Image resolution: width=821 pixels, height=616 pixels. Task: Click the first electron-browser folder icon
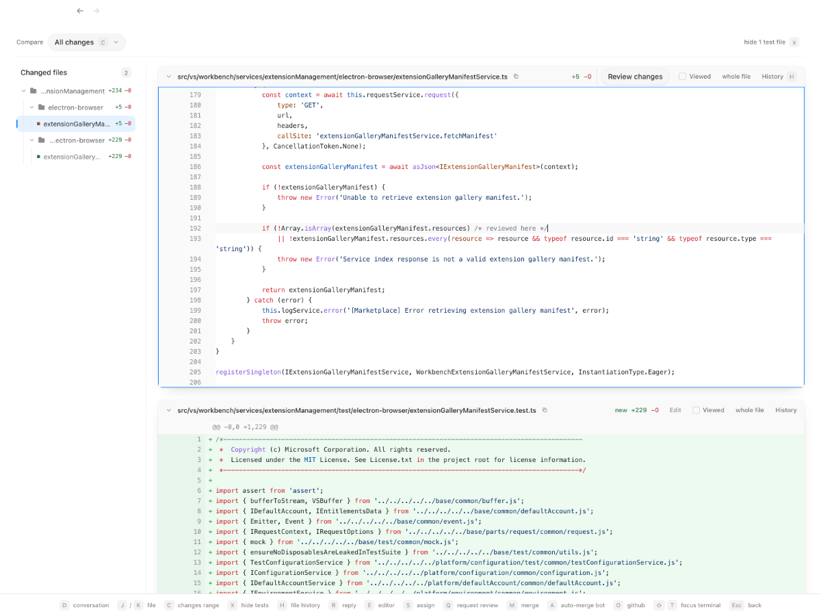[x=41, y=107]
